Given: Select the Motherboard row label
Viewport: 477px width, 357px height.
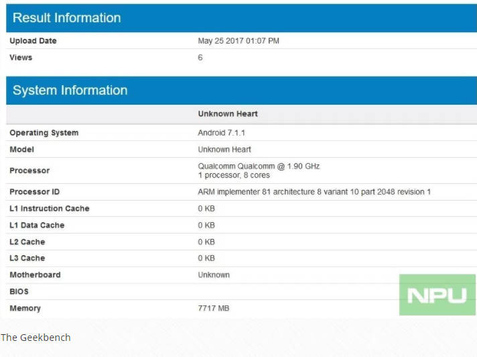Looking at the screenshot, I should 35,275.
